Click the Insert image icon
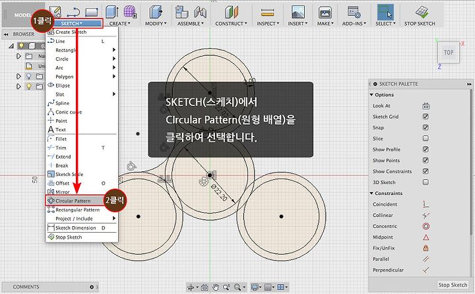Screen dimensions: 475x294 point(298,12)
